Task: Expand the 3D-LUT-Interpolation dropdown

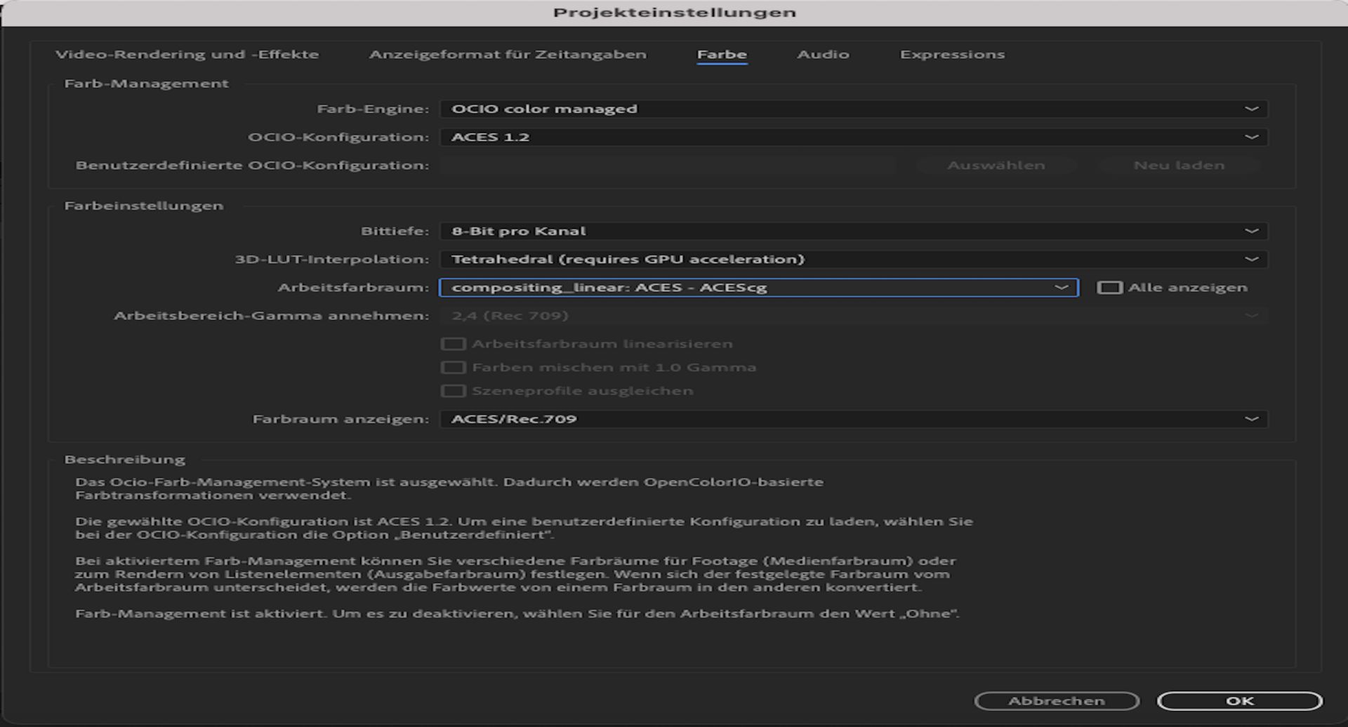Action: [x=854, y=259]
